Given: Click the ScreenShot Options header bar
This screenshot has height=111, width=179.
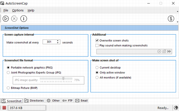Looking at the screenshot, I should [x=90, y=28].
